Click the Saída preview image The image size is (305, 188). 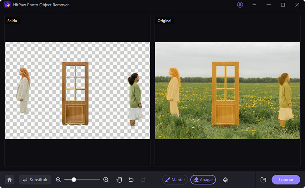(x=77, y=90)
